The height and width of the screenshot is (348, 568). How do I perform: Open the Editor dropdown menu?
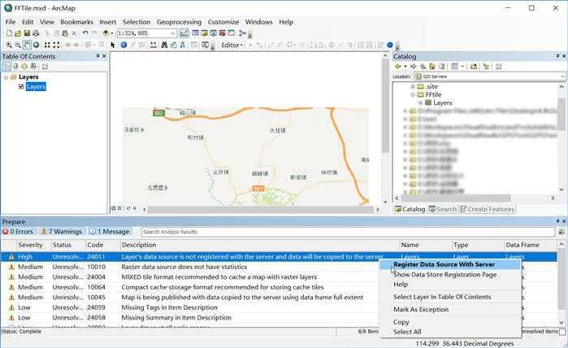click(232, 45)
